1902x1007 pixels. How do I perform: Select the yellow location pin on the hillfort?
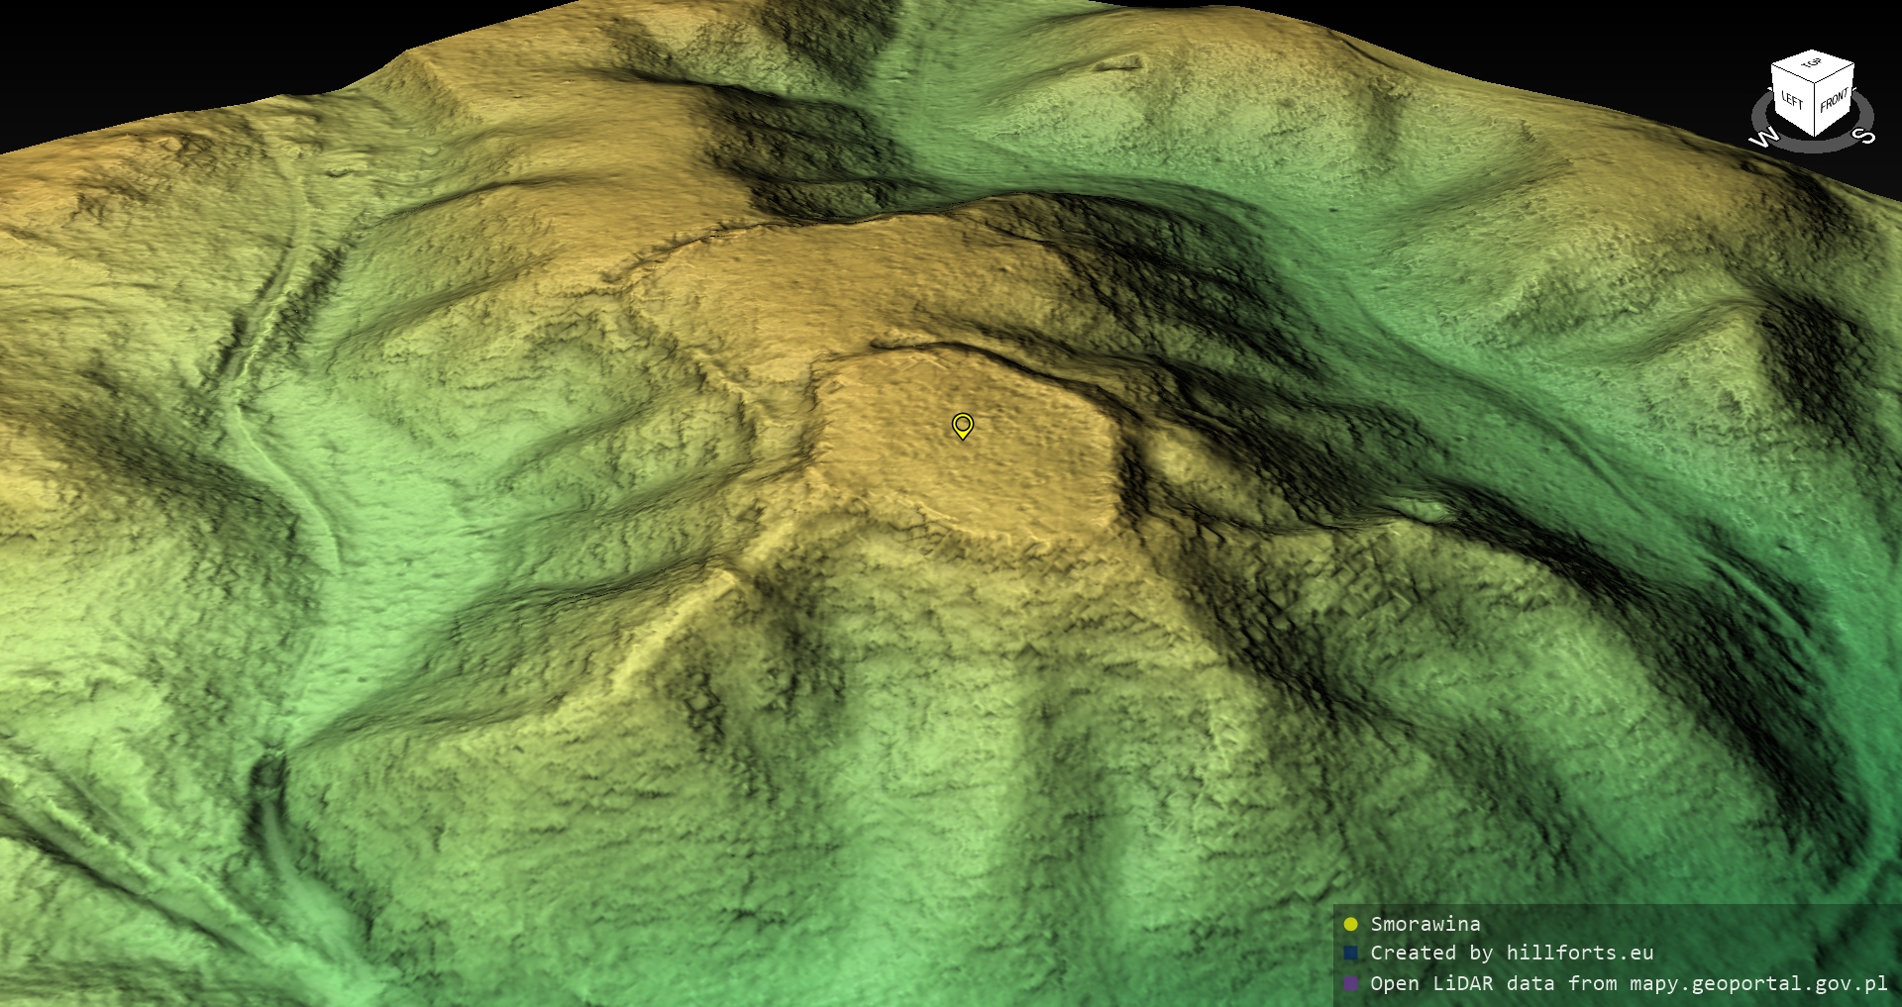pos(962,425)
